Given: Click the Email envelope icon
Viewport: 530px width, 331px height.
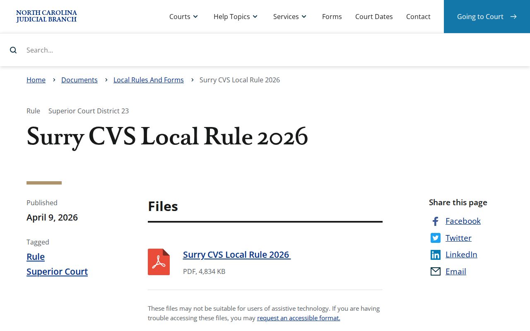Looking at the screenshot, I should 435,271.
